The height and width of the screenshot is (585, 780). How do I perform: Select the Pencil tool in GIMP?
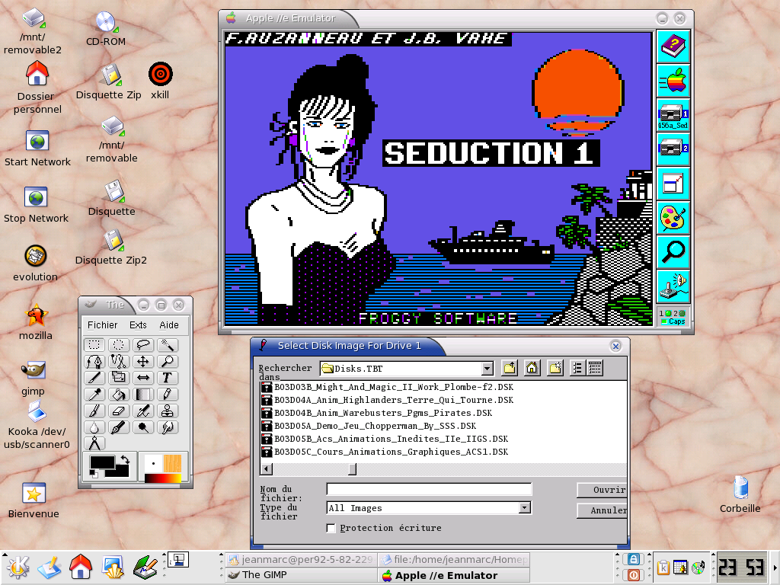pos(167,394)
